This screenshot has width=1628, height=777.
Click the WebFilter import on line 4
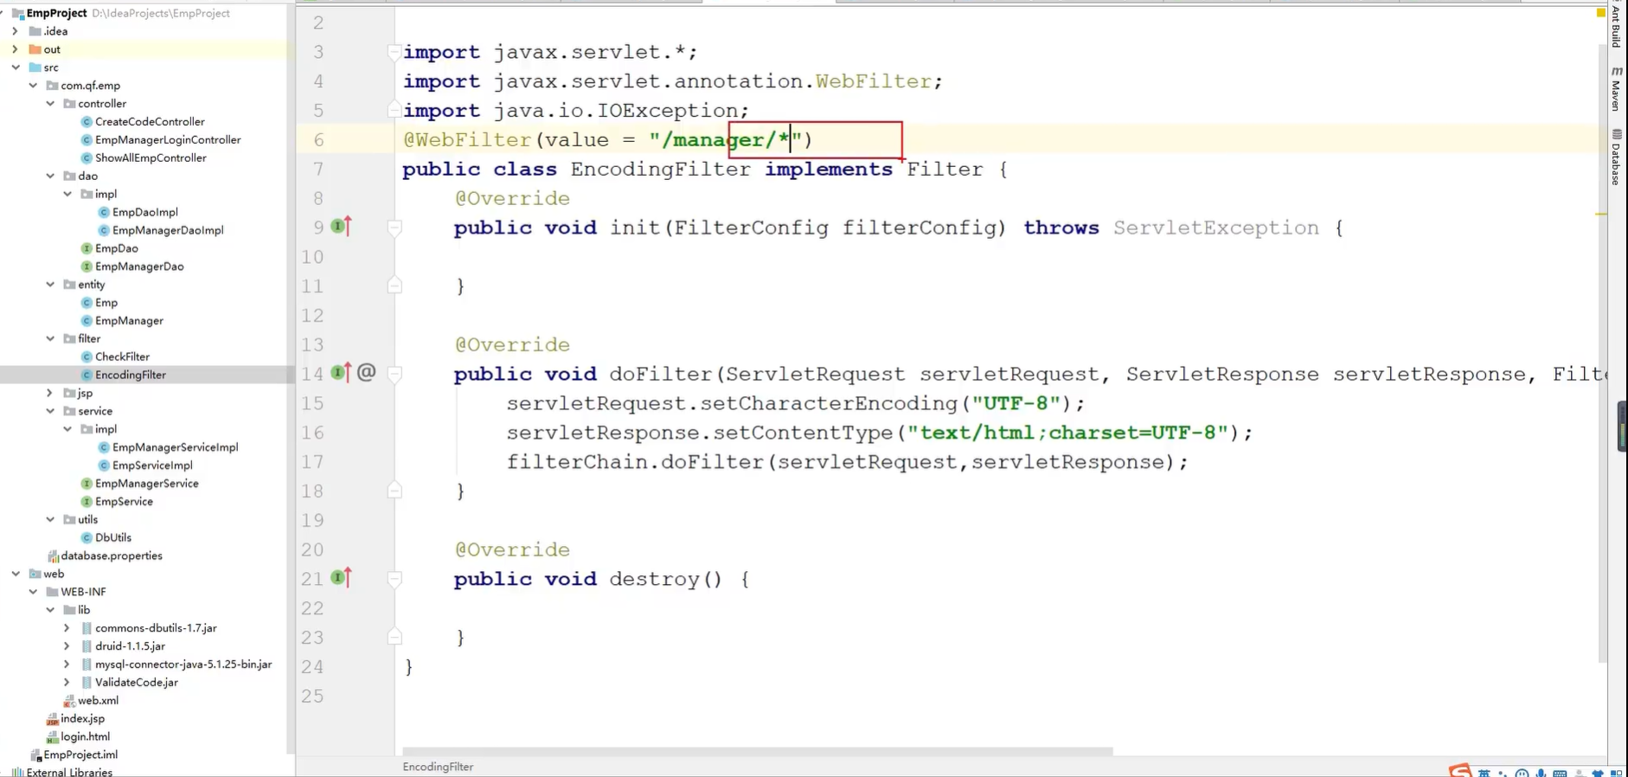(873, 81)
